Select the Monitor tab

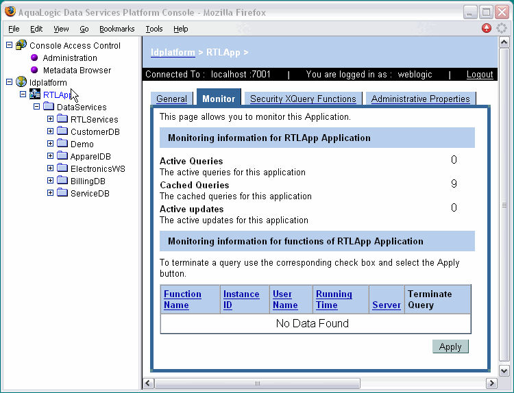coord(219,97)
